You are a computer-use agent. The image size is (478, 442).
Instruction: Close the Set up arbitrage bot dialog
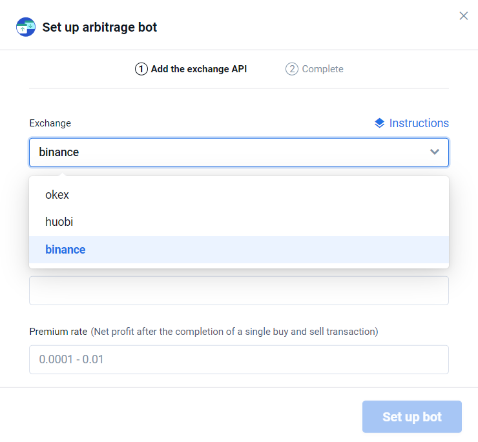463,16
